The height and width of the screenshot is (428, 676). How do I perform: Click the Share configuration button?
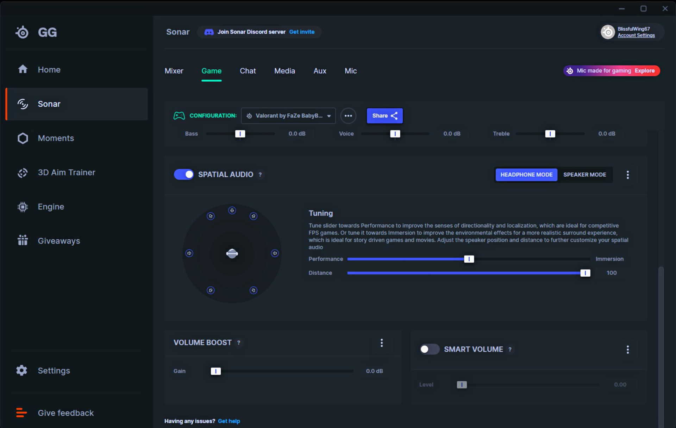pos(384,116)
